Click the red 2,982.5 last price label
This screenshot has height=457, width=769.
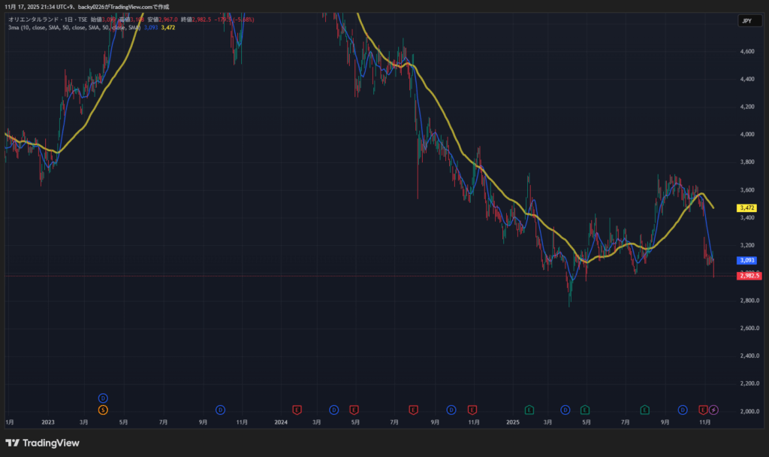749,276
